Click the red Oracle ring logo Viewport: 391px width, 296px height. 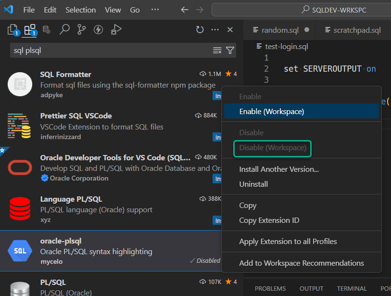pyautogui.click(x=20, y=167)
